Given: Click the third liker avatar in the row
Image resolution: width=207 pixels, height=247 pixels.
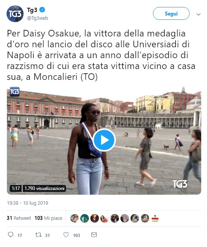Looking at the screenshot, I should 95,218.
